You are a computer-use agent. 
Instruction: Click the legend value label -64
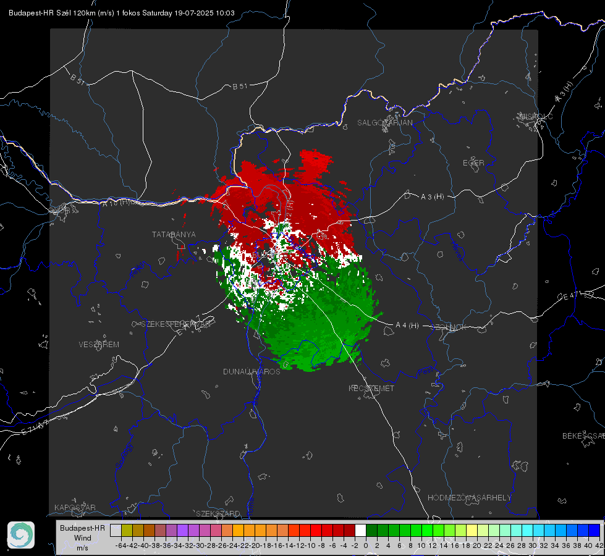point(121,545)
